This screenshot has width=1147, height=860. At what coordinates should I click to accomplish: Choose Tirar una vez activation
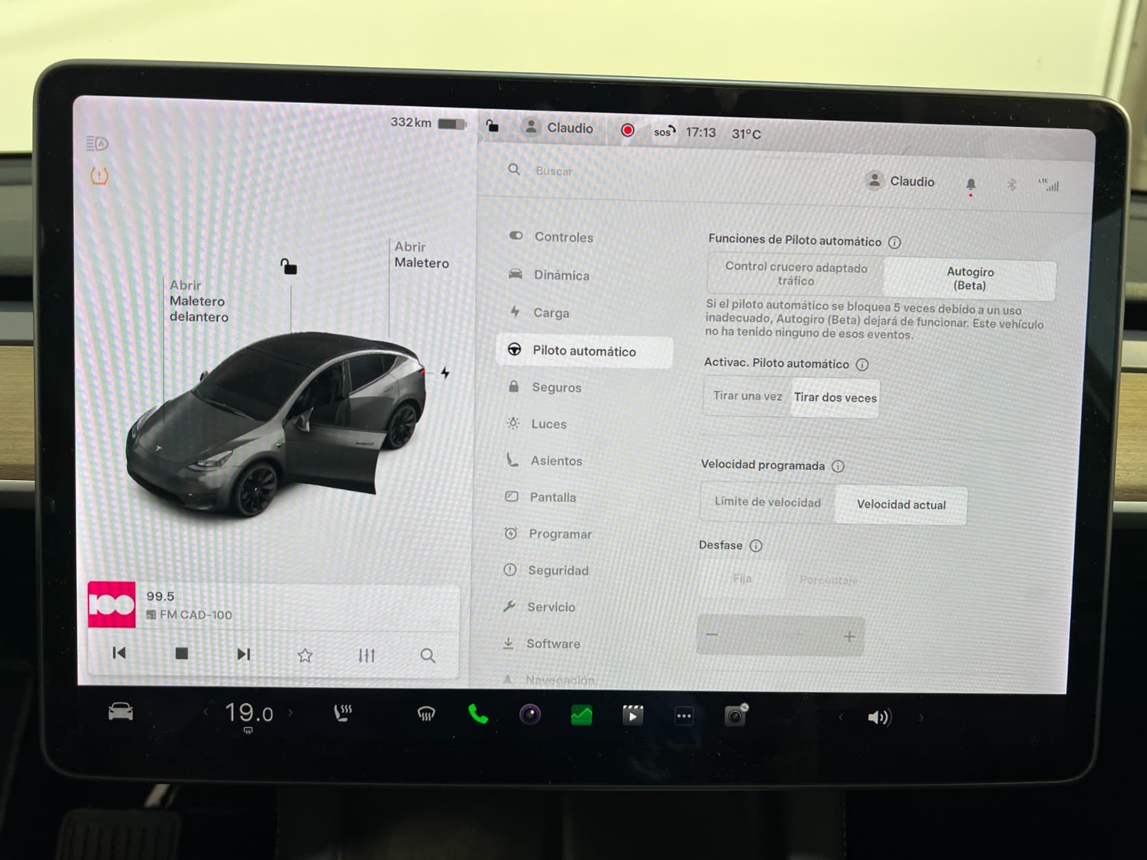pos(747,396)
